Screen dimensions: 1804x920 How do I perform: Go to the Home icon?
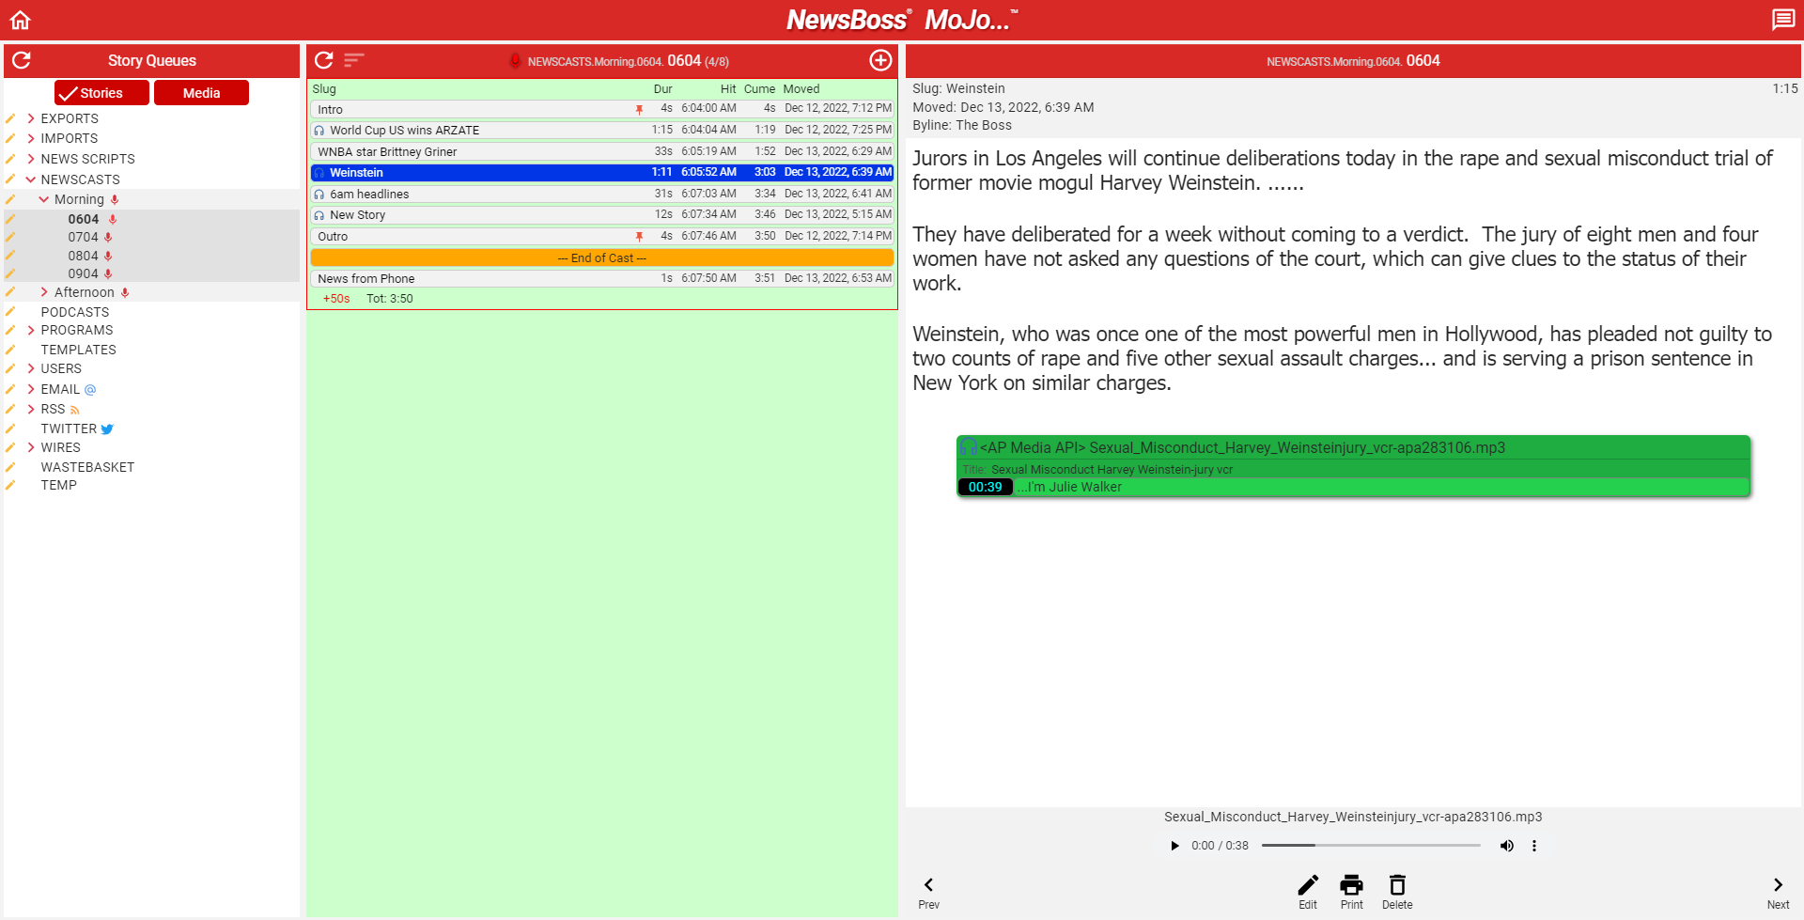[21, 20]
